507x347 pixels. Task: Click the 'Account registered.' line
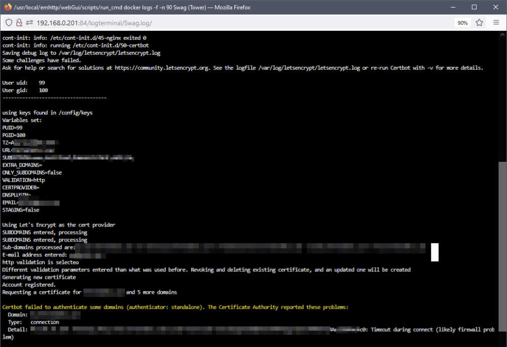coord(29,285)
